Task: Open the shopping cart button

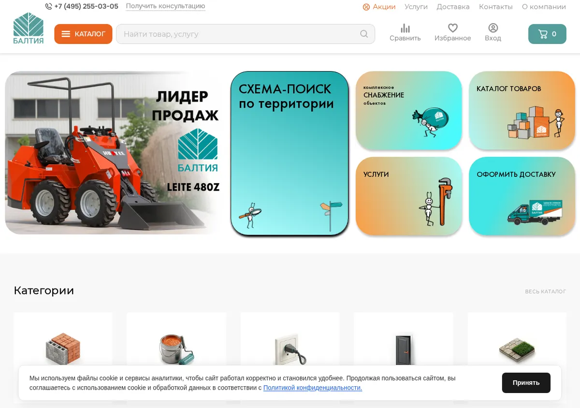Action: click(547, 34)
